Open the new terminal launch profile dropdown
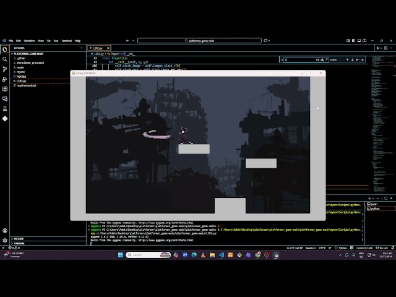The width and height of the screenshot is (396, 297). coord(373,199)
